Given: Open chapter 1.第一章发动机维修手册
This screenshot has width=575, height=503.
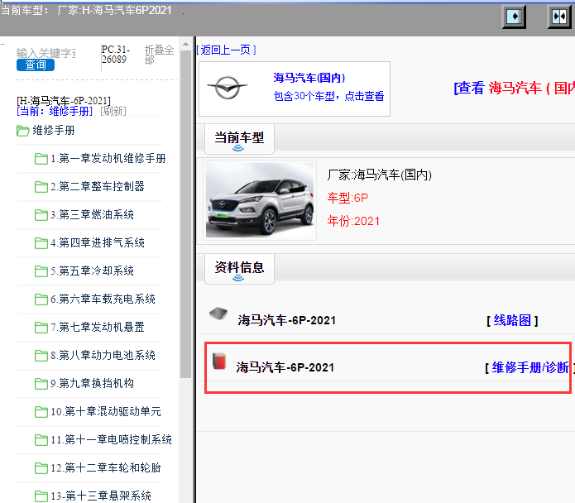Looking at the screenshot, I should click(x=108, y=158).
